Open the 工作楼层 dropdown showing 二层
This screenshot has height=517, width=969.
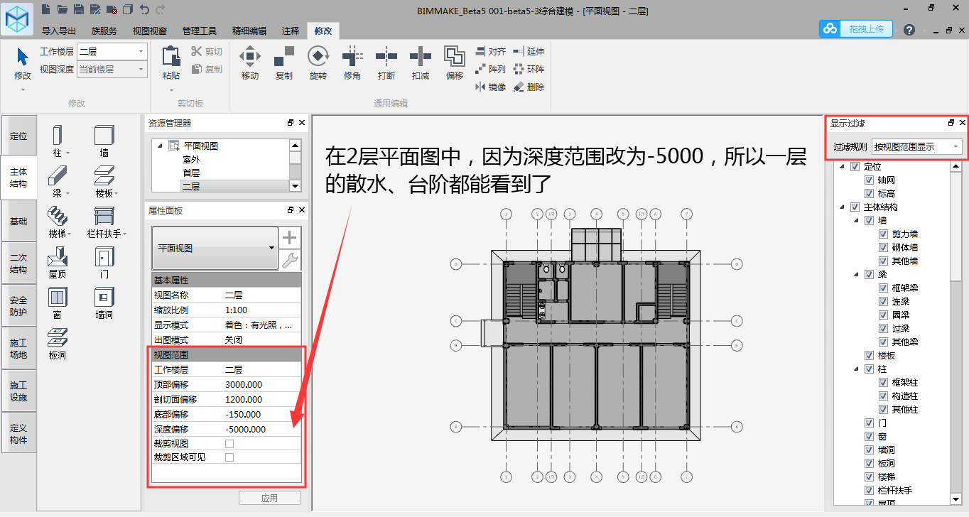point(112,52)
